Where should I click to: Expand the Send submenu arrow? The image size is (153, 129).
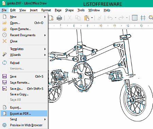pyautogui.click(x=45, y=119)
